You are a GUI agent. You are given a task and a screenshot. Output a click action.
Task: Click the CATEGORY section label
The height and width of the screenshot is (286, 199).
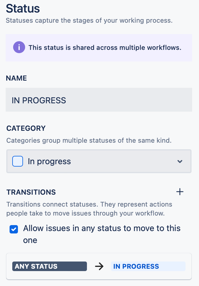(x=26, y=128)
